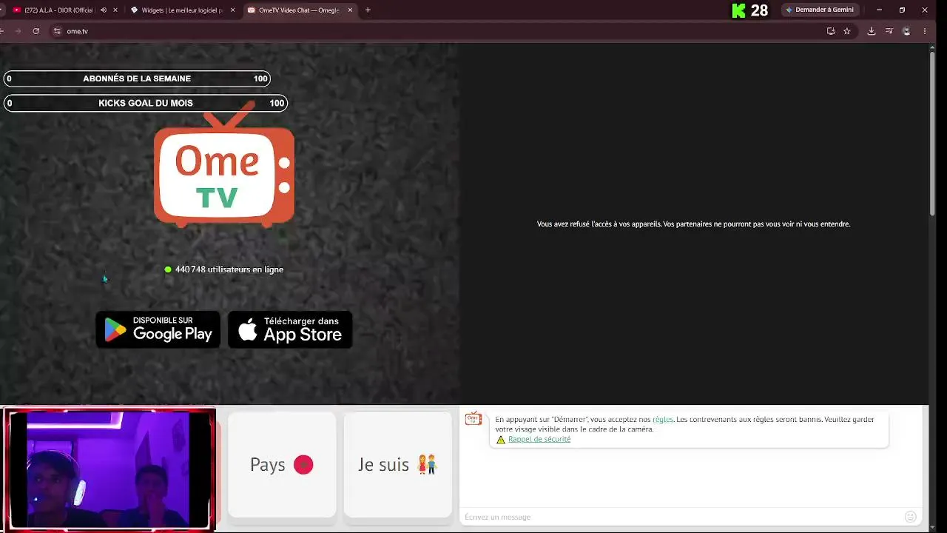Image resolution: width=947 pixels, height=533 pixels.
Task: Click the Abonnés de la semaine progress bar
Action: (x=137, y=78)
